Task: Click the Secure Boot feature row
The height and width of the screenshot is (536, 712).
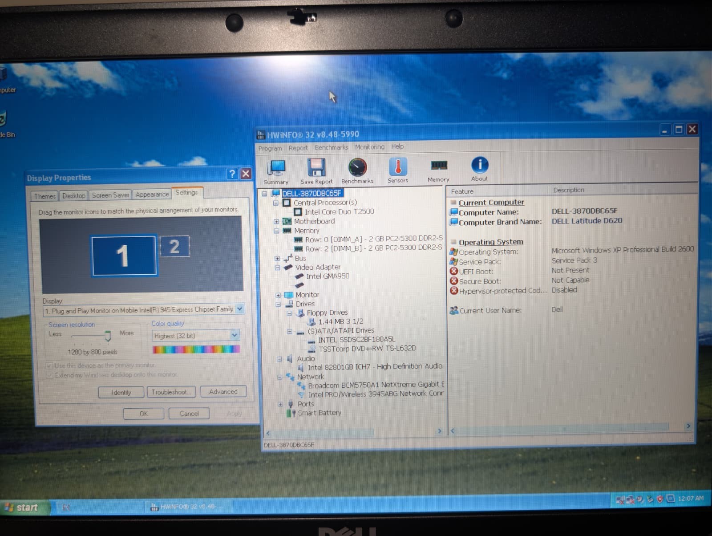Action: click(x=520, y=281)
